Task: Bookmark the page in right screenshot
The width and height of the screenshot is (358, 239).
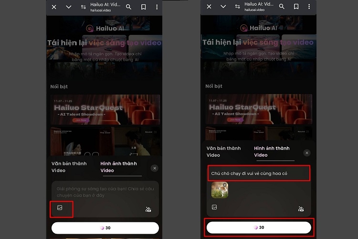Action: click(x=296, y=7)
